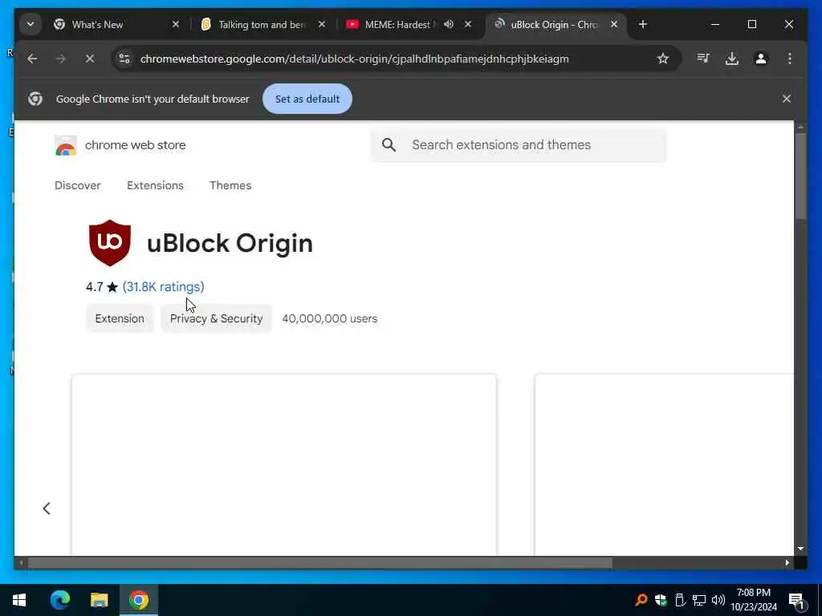Click the Extension category chip
This screenshot has width=822, height=616.
click(x=120, y=318)
